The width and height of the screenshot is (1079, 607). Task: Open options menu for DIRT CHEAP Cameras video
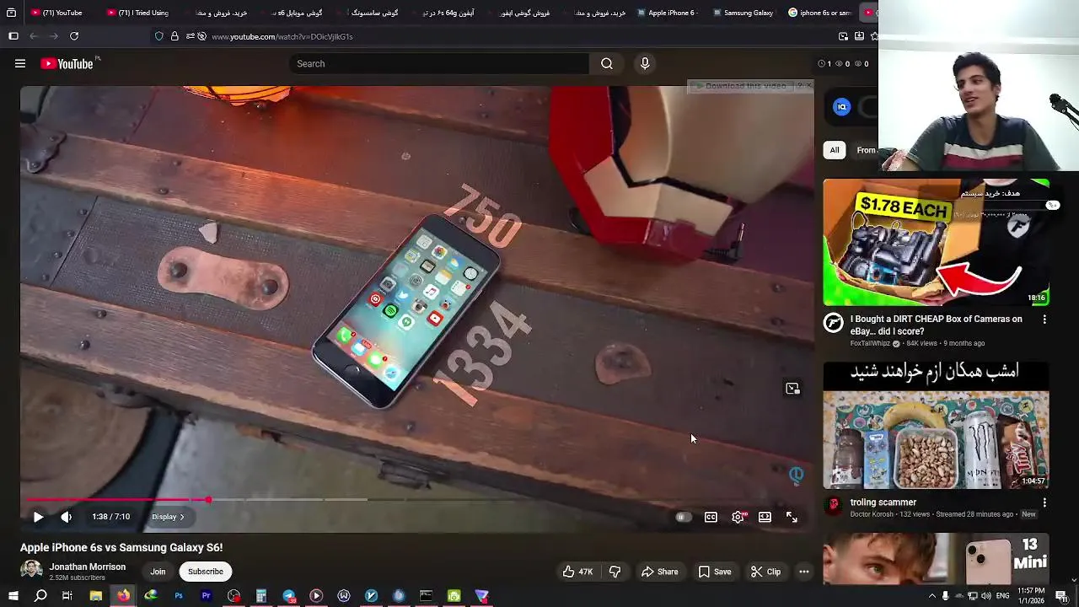coord(1044,320)
